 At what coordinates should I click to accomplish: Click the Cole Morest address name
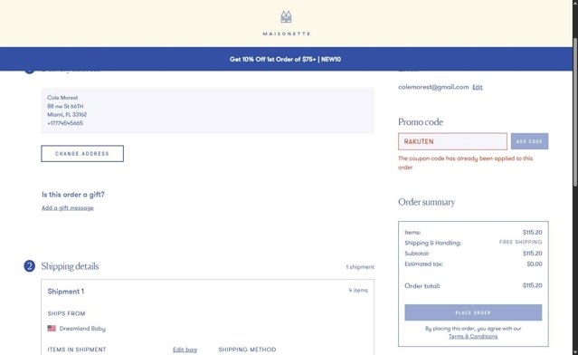tap(62, 98)
